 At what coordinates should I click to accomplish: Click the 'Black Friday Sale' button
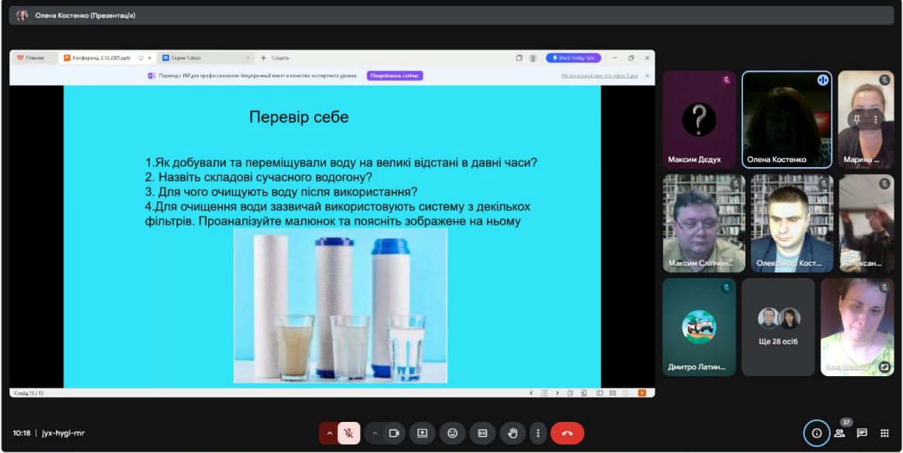[573, 57]
